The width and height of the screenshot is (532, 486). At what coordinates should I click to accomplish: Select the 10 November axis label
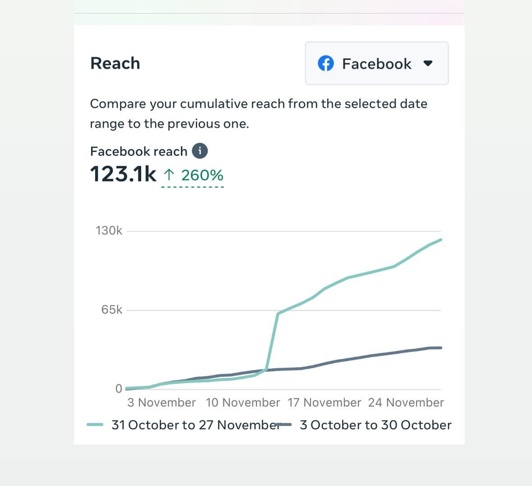tap(243, 403)
